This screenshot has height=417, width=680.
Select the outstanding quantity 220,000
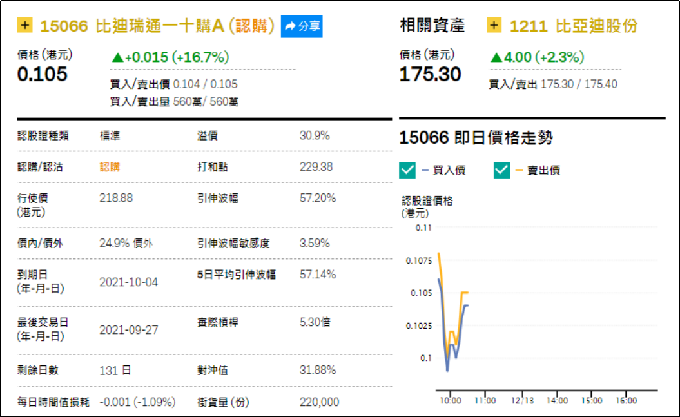pyautogui.click(x=319, y=402)
